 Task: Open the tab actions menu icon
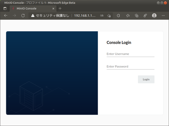click(5, 8)
